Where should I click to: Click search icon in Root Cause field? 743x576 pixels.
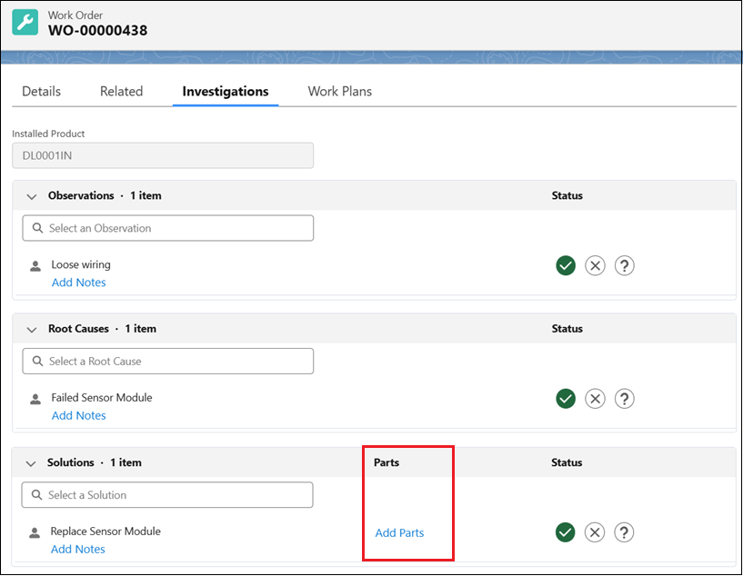[x=38, y=361]
